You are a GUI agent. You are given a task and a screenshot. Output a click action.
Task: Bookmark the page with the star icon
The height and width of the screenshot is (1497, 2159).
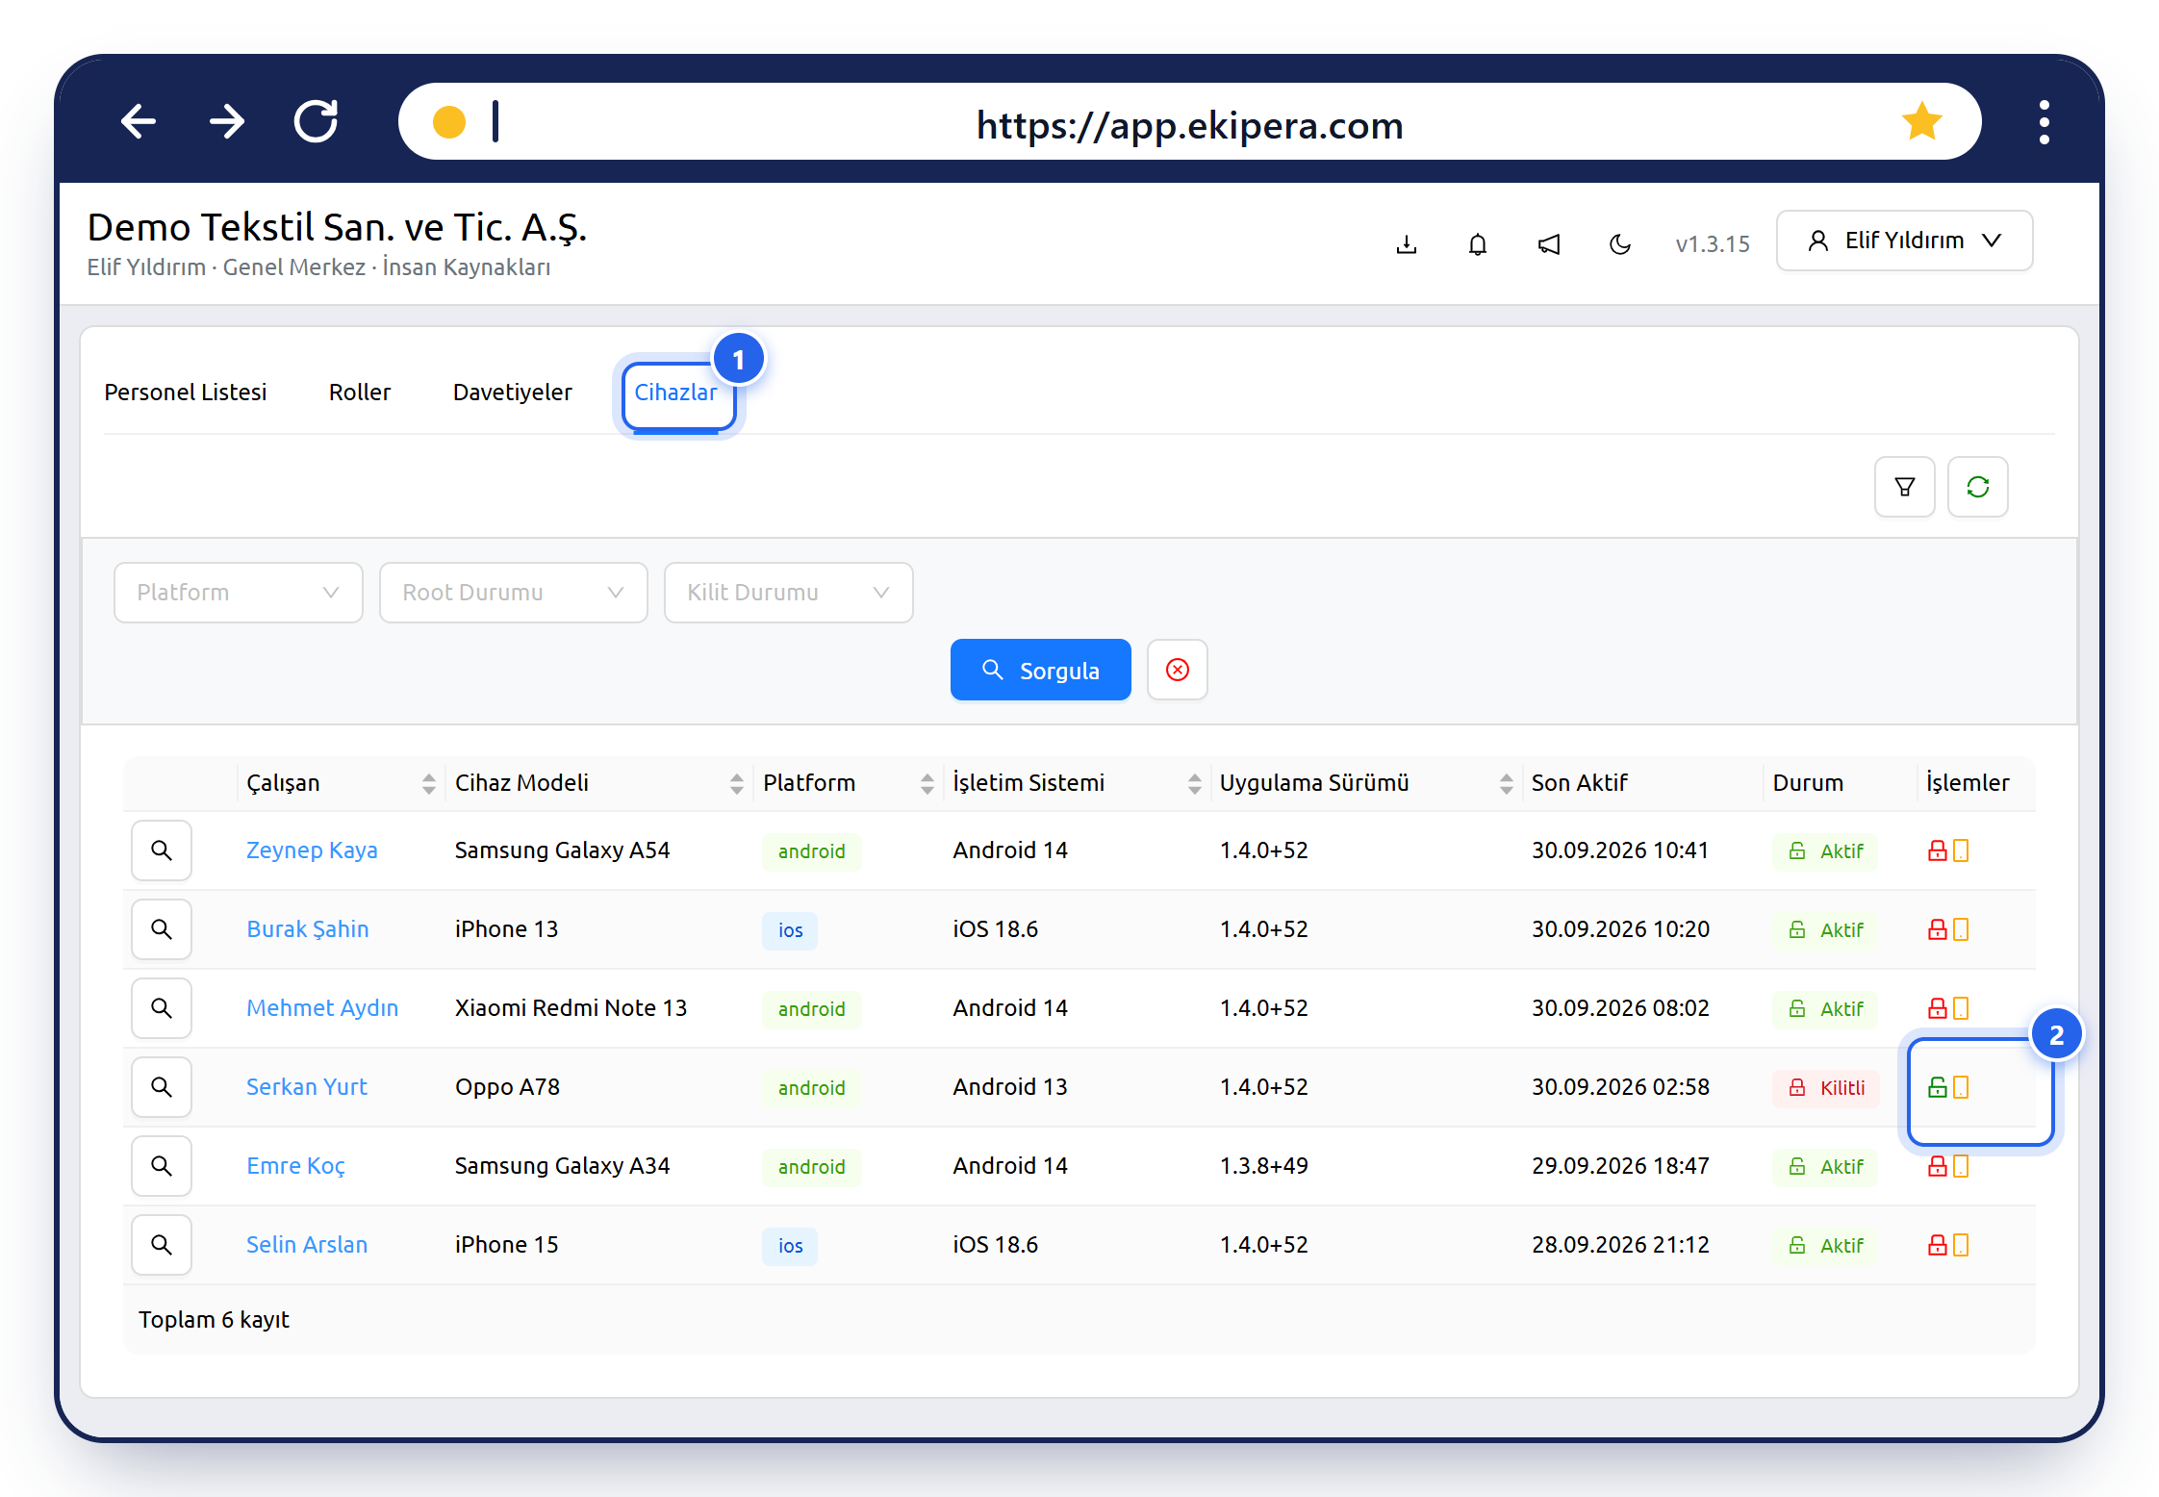1922,122
